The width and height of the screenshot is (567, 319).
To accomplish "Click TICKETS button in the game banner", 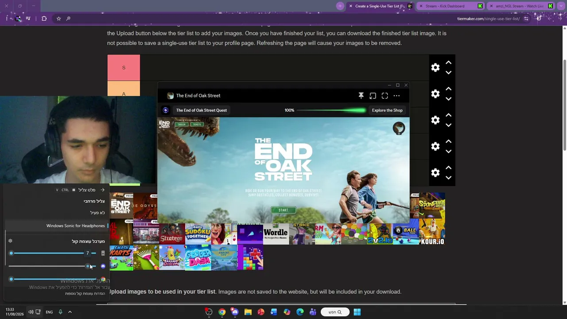I will pyautogui.click(x=197, y=124).
